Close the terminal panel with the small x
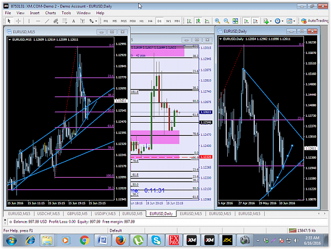Image resolution: width=331 pixels, height=249 pixels. click(5, 220)
